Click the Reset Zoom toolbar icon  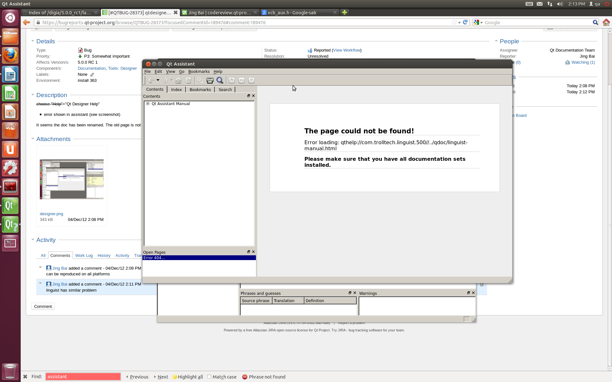[251, 80]
